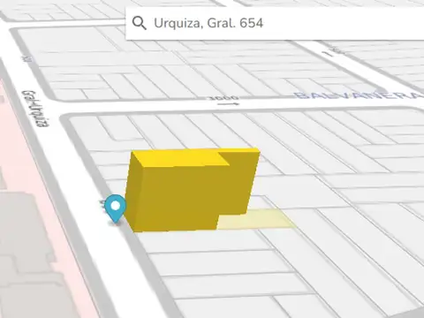Click the light yellow highlighted parcel area
The height and width of the screenshot is (318, 424).
[256, 219]
